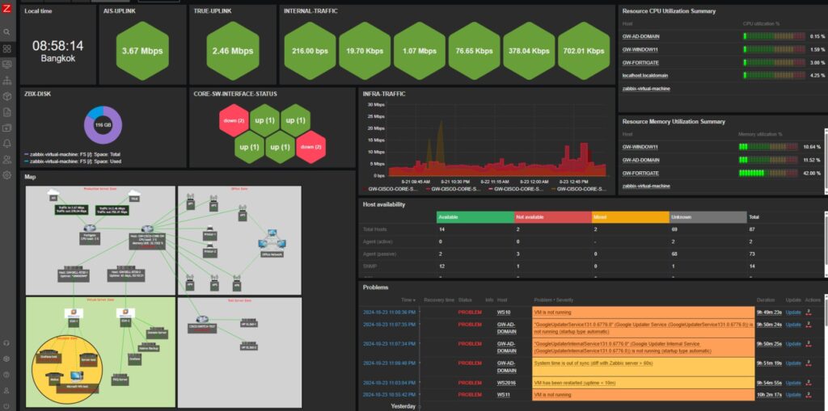Open the actions icon for the WS2016 problem
The image size is (828, 411).
(x=809, y=383)
